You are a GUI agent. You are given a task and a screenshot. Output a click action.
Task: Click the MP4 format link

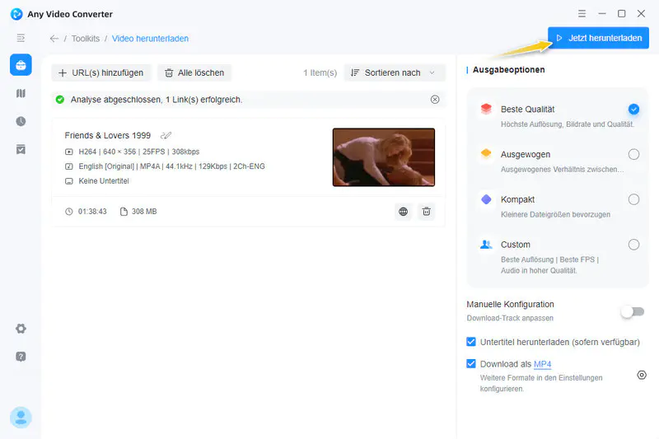(x=542, y=364)
